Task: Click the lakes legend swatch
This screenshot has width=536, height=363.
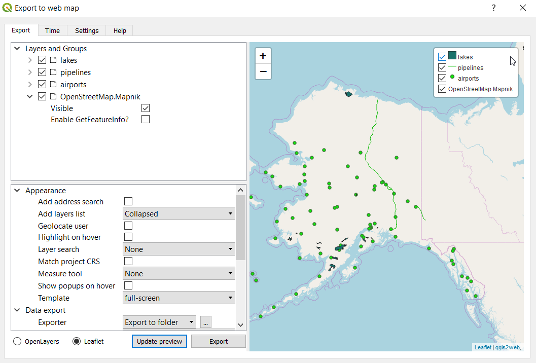Action: coord(452,55)
